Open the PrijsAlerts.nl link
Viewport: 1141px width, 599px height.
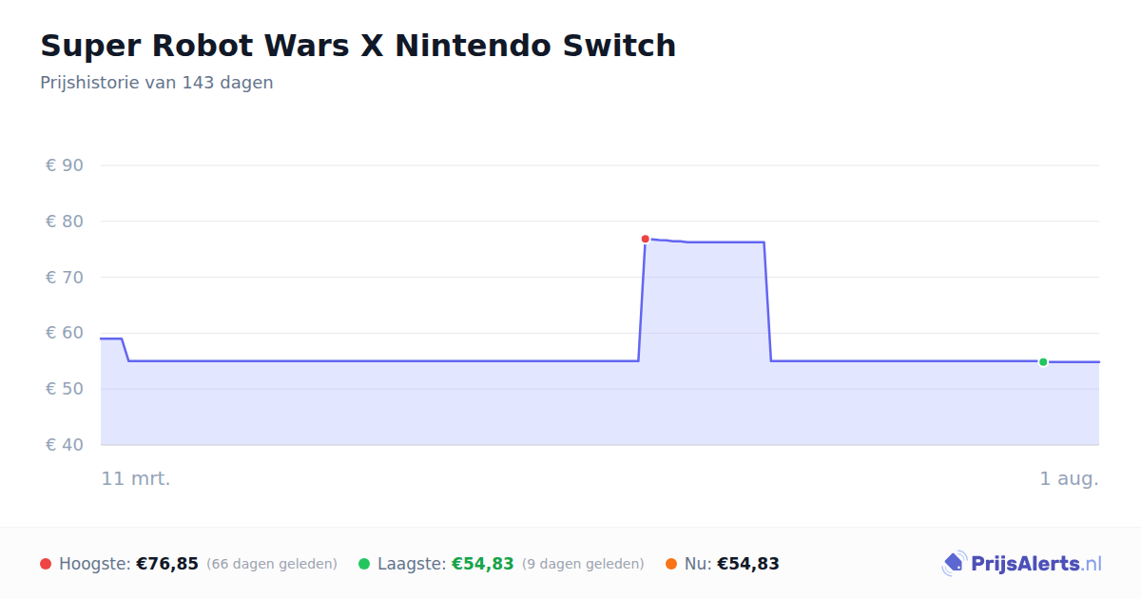coord(1022,564)
